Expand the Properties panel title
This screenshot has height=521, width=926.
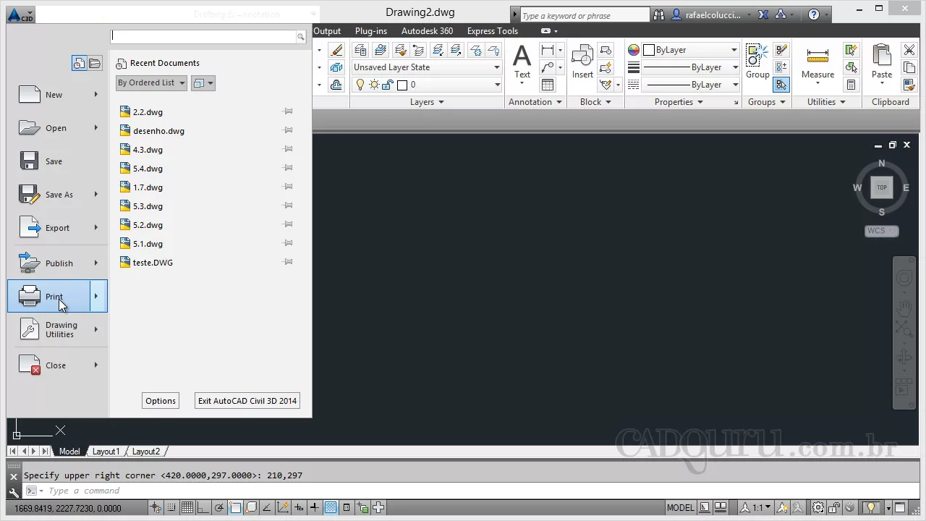click(x=679, y=102)
